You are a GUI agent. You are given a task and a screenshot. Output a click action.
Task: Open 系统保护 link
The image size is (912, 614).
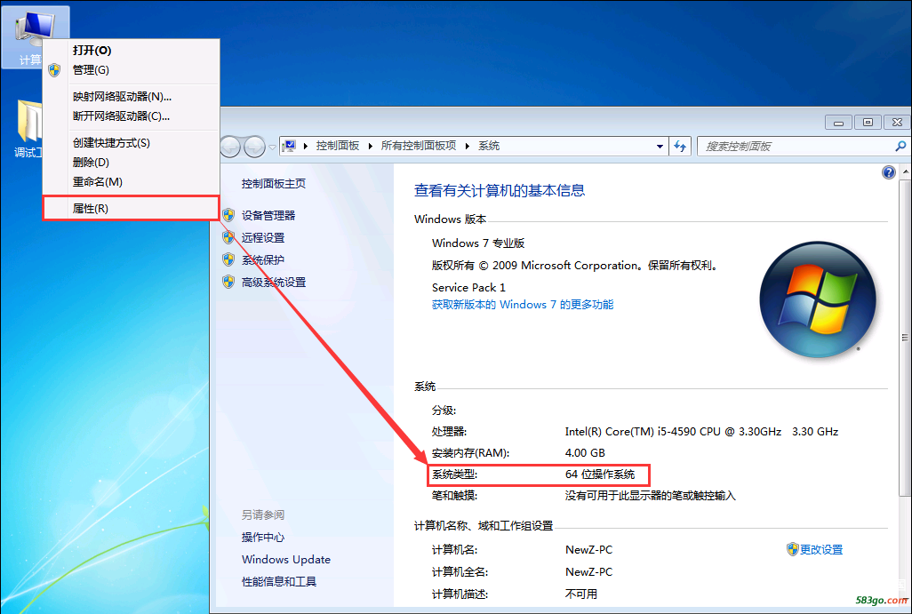click(x=263, y=259)
